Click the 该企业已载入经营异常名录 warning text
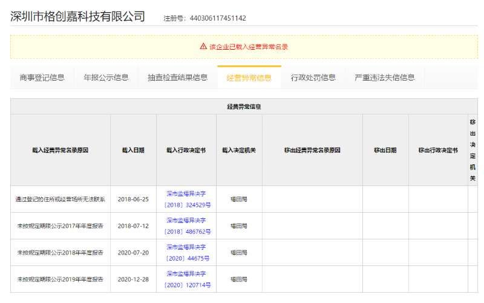 [249, 46]
